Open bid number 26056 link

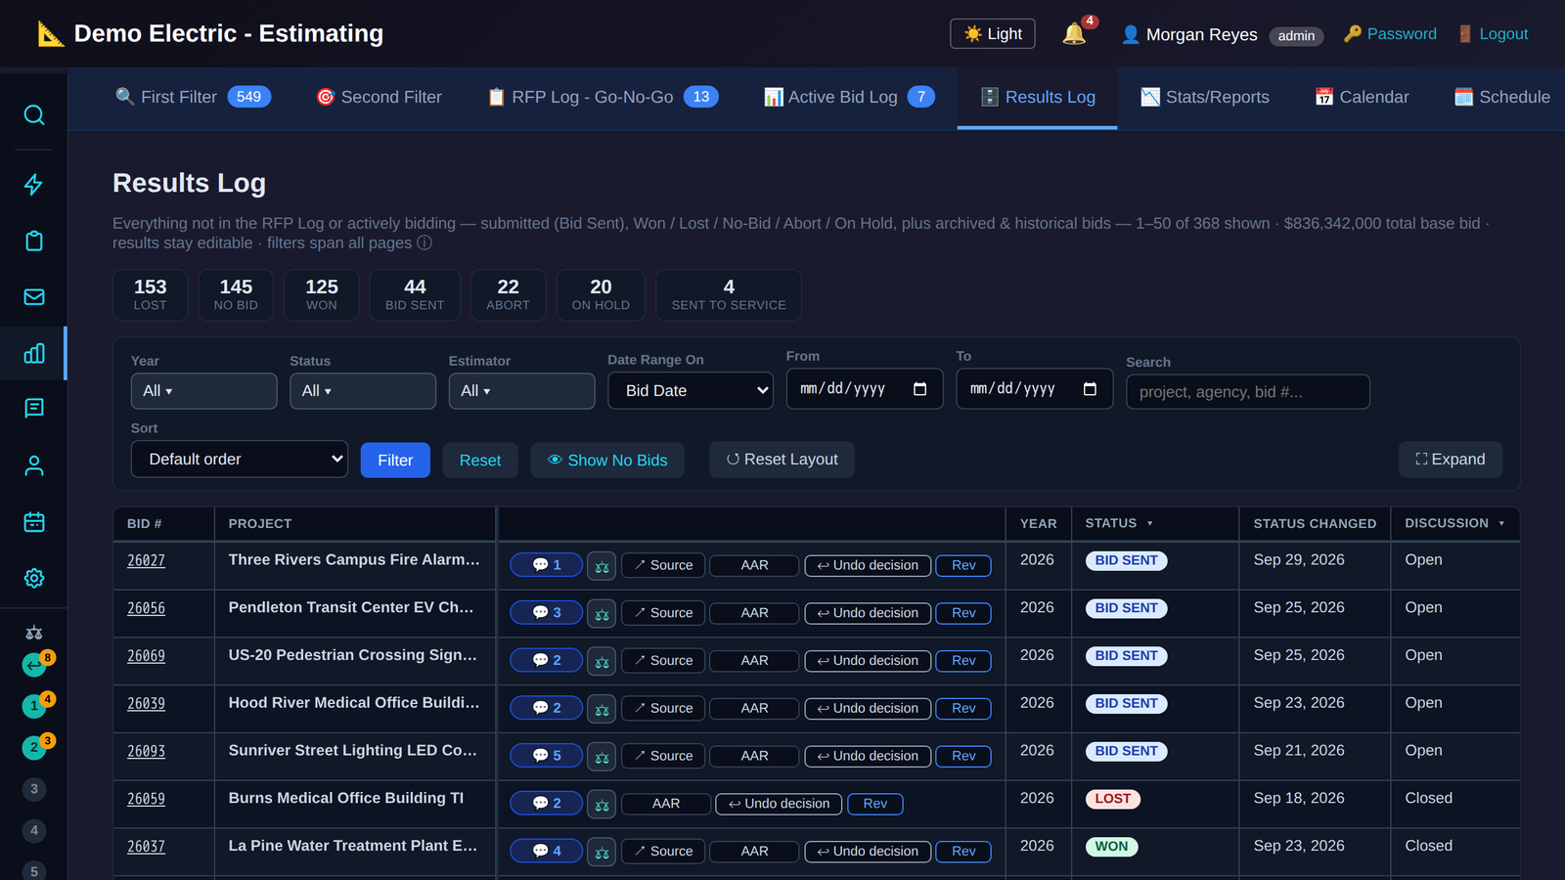[146, 608]
